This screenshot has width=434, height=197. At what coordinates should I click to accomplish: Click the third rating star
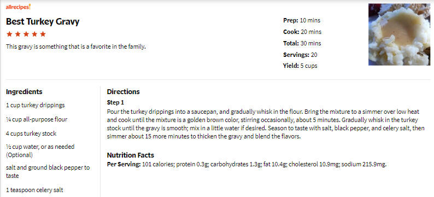[x=26, y=34]
